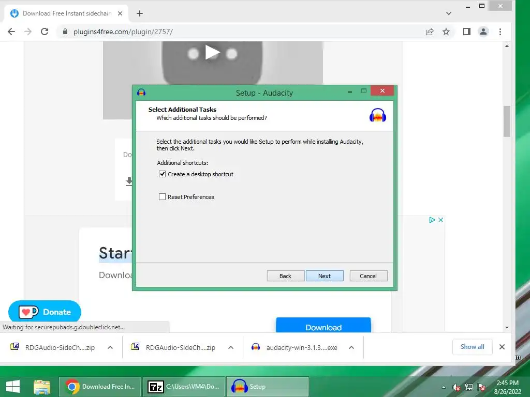Expand options for first RDGAudio zip
530x397 pixels.
[x=110, y=347]
